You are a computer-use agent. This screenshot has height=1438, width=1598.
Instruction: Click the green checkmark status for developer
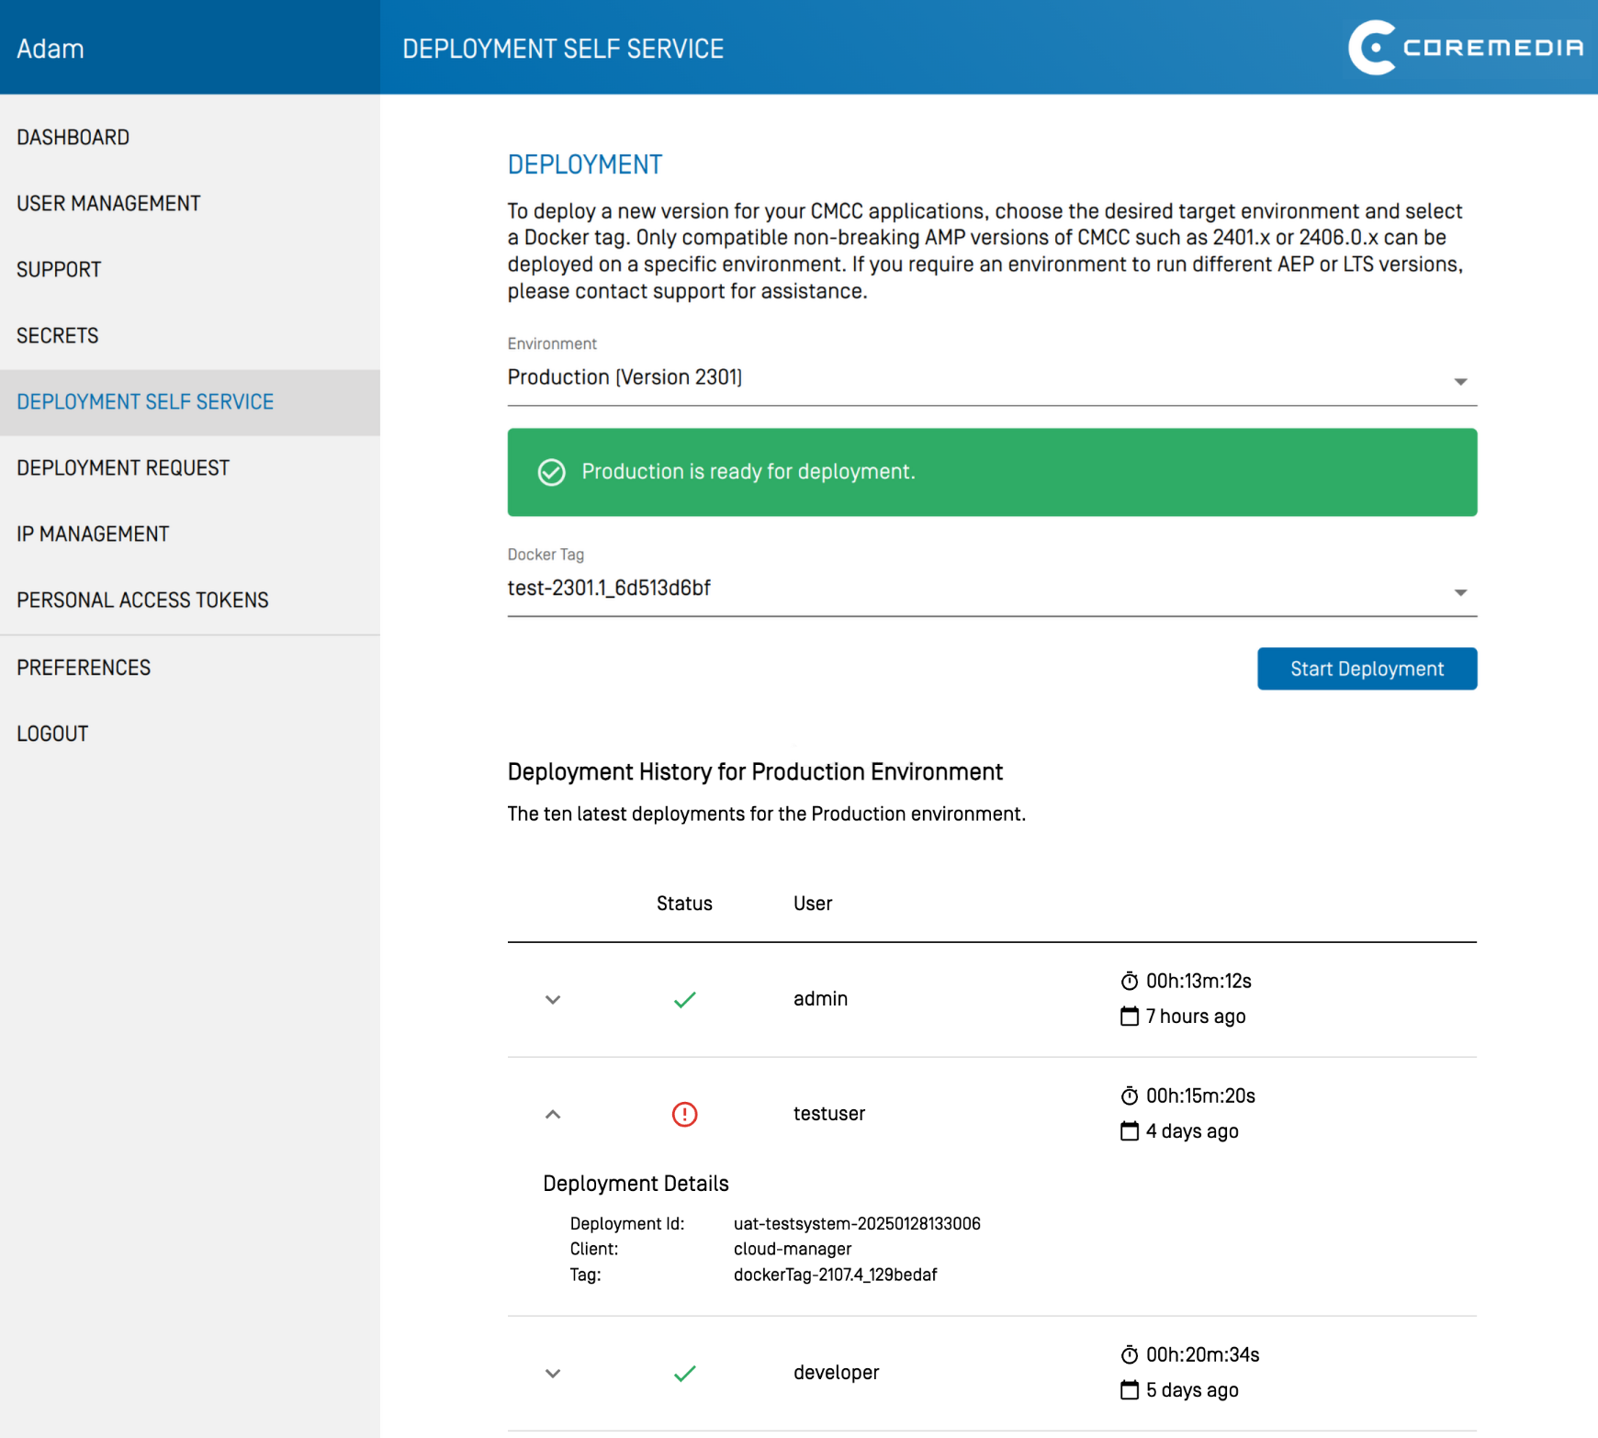tap(684, 1373)
